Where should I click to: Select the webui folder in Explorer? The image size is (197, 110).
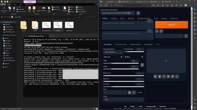35,26
